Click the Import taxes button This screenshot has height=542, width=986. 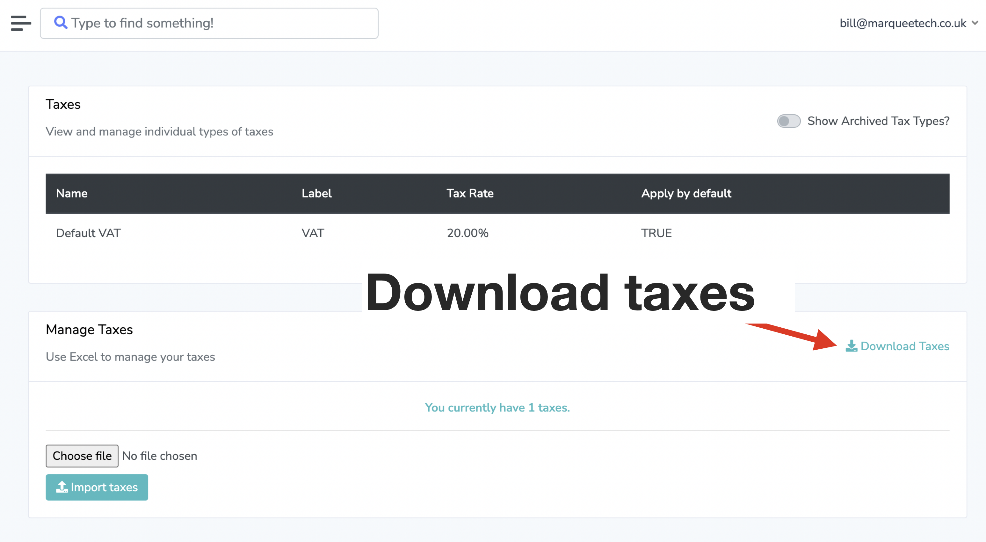click(97, 487)
